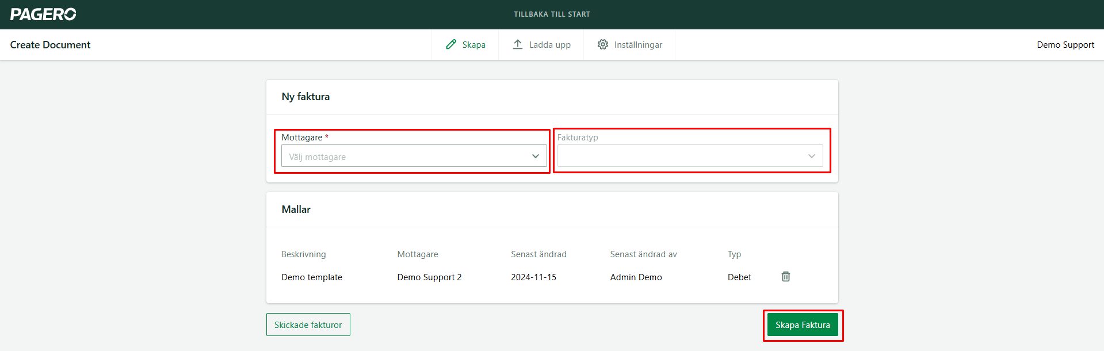Click the Fakturatyp chevron arrow
The image size is (1104, 351).
point(812,157)
